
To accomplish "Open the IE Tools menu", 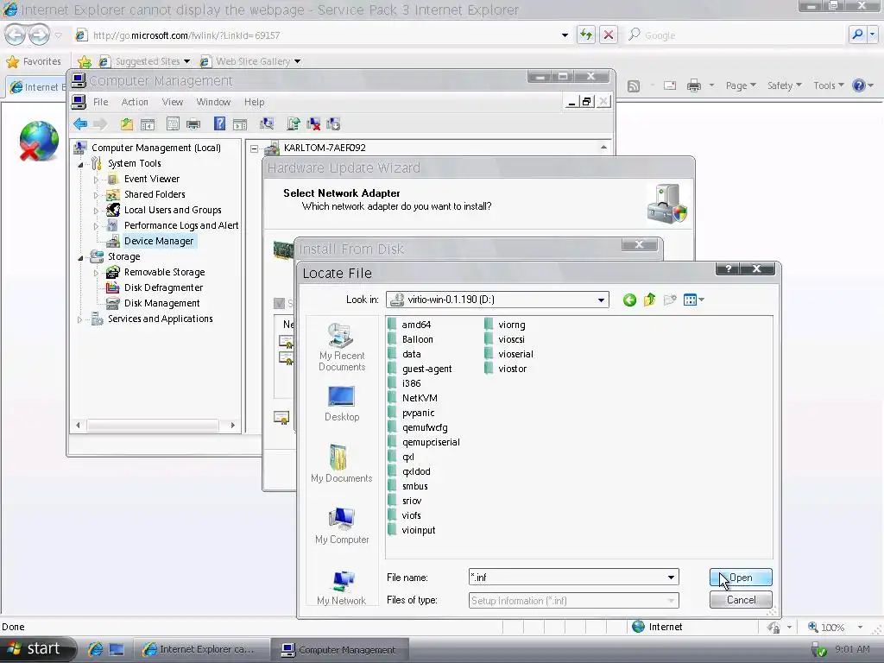I will (x=828, y=85).
